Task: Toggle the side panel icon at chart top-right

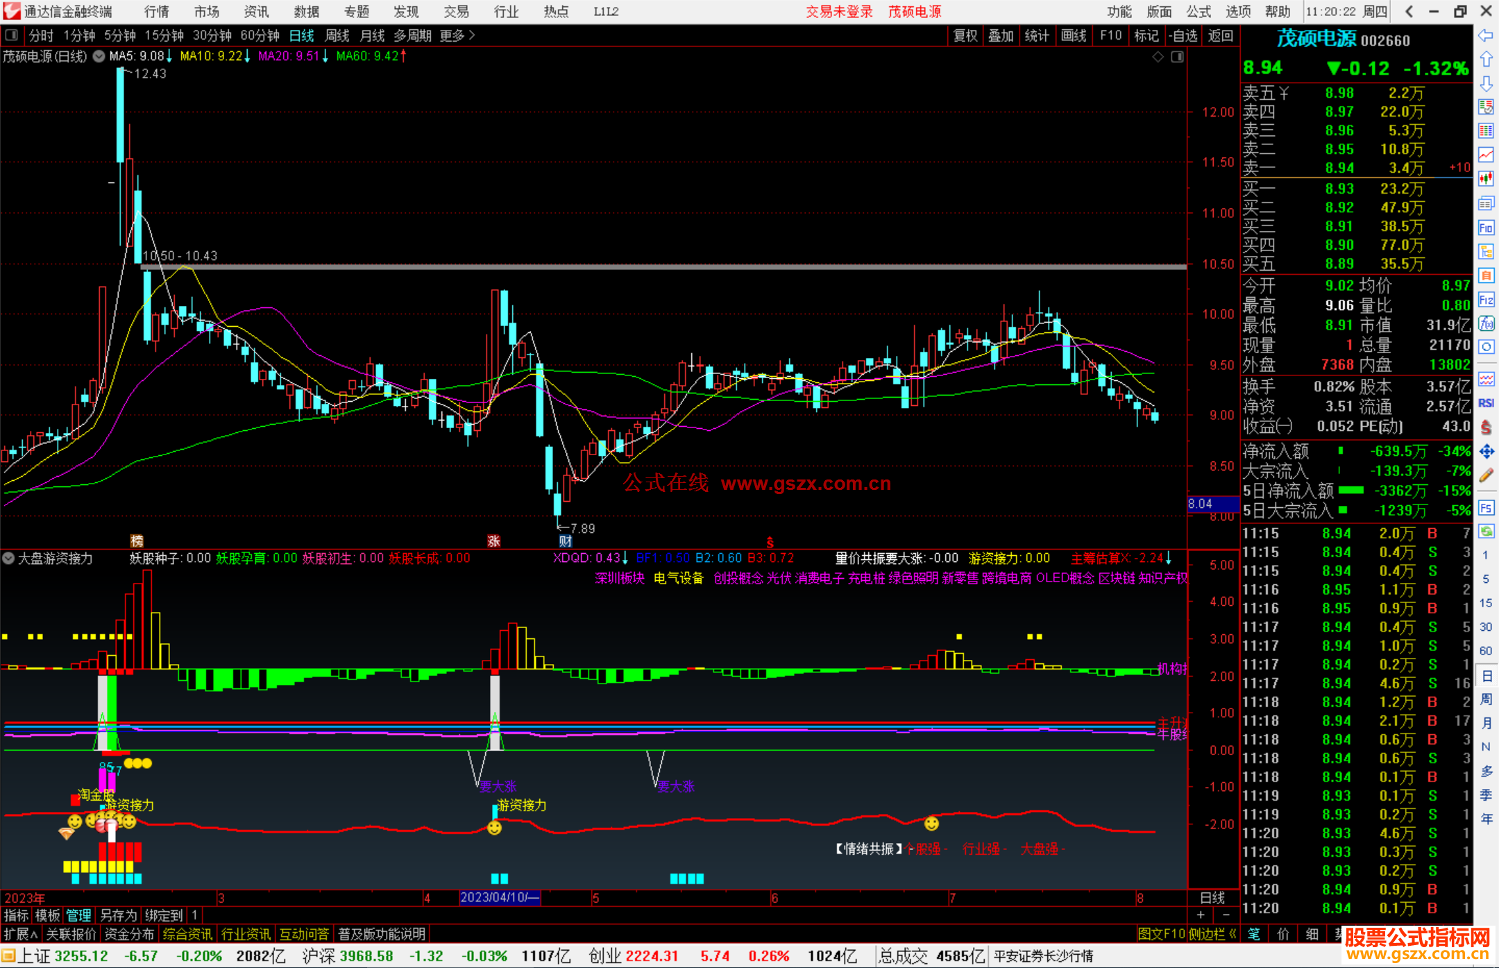Action: (1177, 57)
